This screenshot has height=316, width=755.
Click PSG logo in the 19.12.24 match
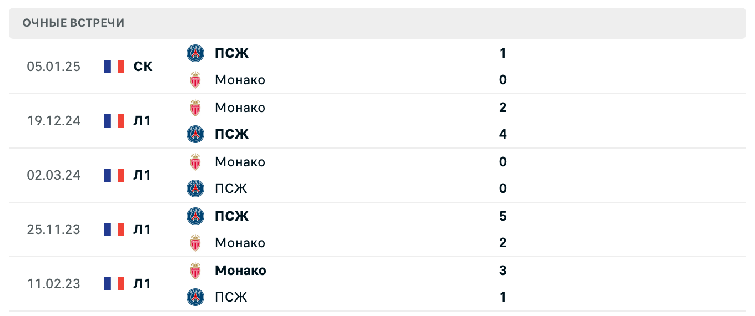[x=195, y=134]
